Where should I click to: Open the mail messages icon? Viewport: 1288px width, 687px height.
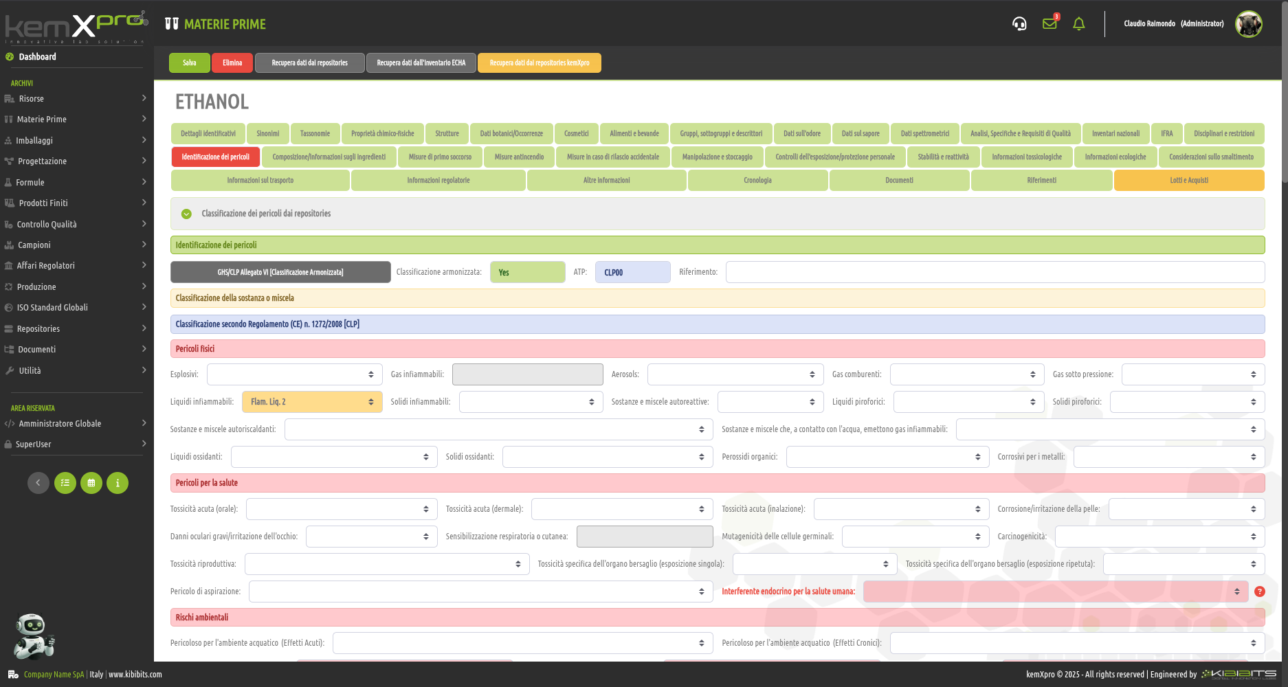1050,24
